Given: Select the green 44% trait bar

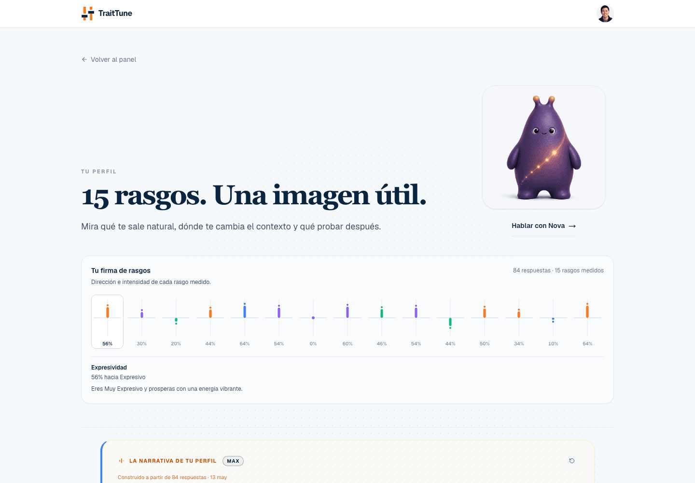Looking at the screenshot, I should click(x=450, y=321).
